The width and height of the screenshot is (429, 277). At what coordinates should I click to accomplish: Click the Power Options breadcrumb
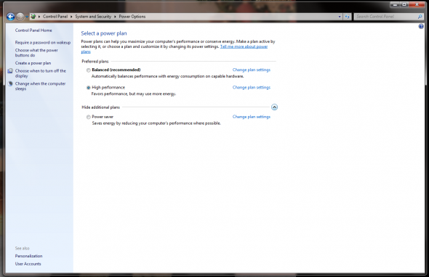click(x=132, y=17)
